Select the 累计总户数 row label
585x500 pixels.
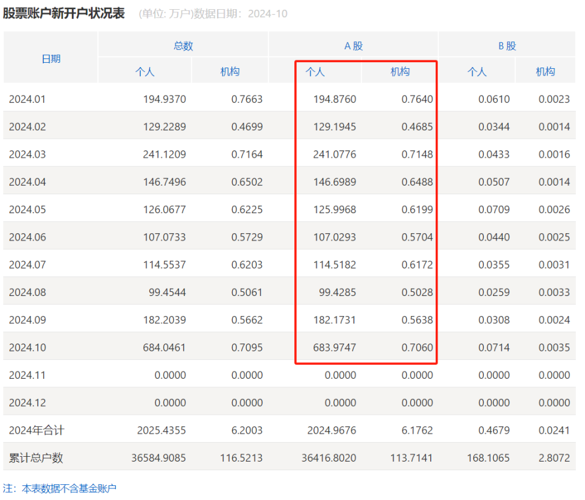pyautogui.click(x=36, y=458)
